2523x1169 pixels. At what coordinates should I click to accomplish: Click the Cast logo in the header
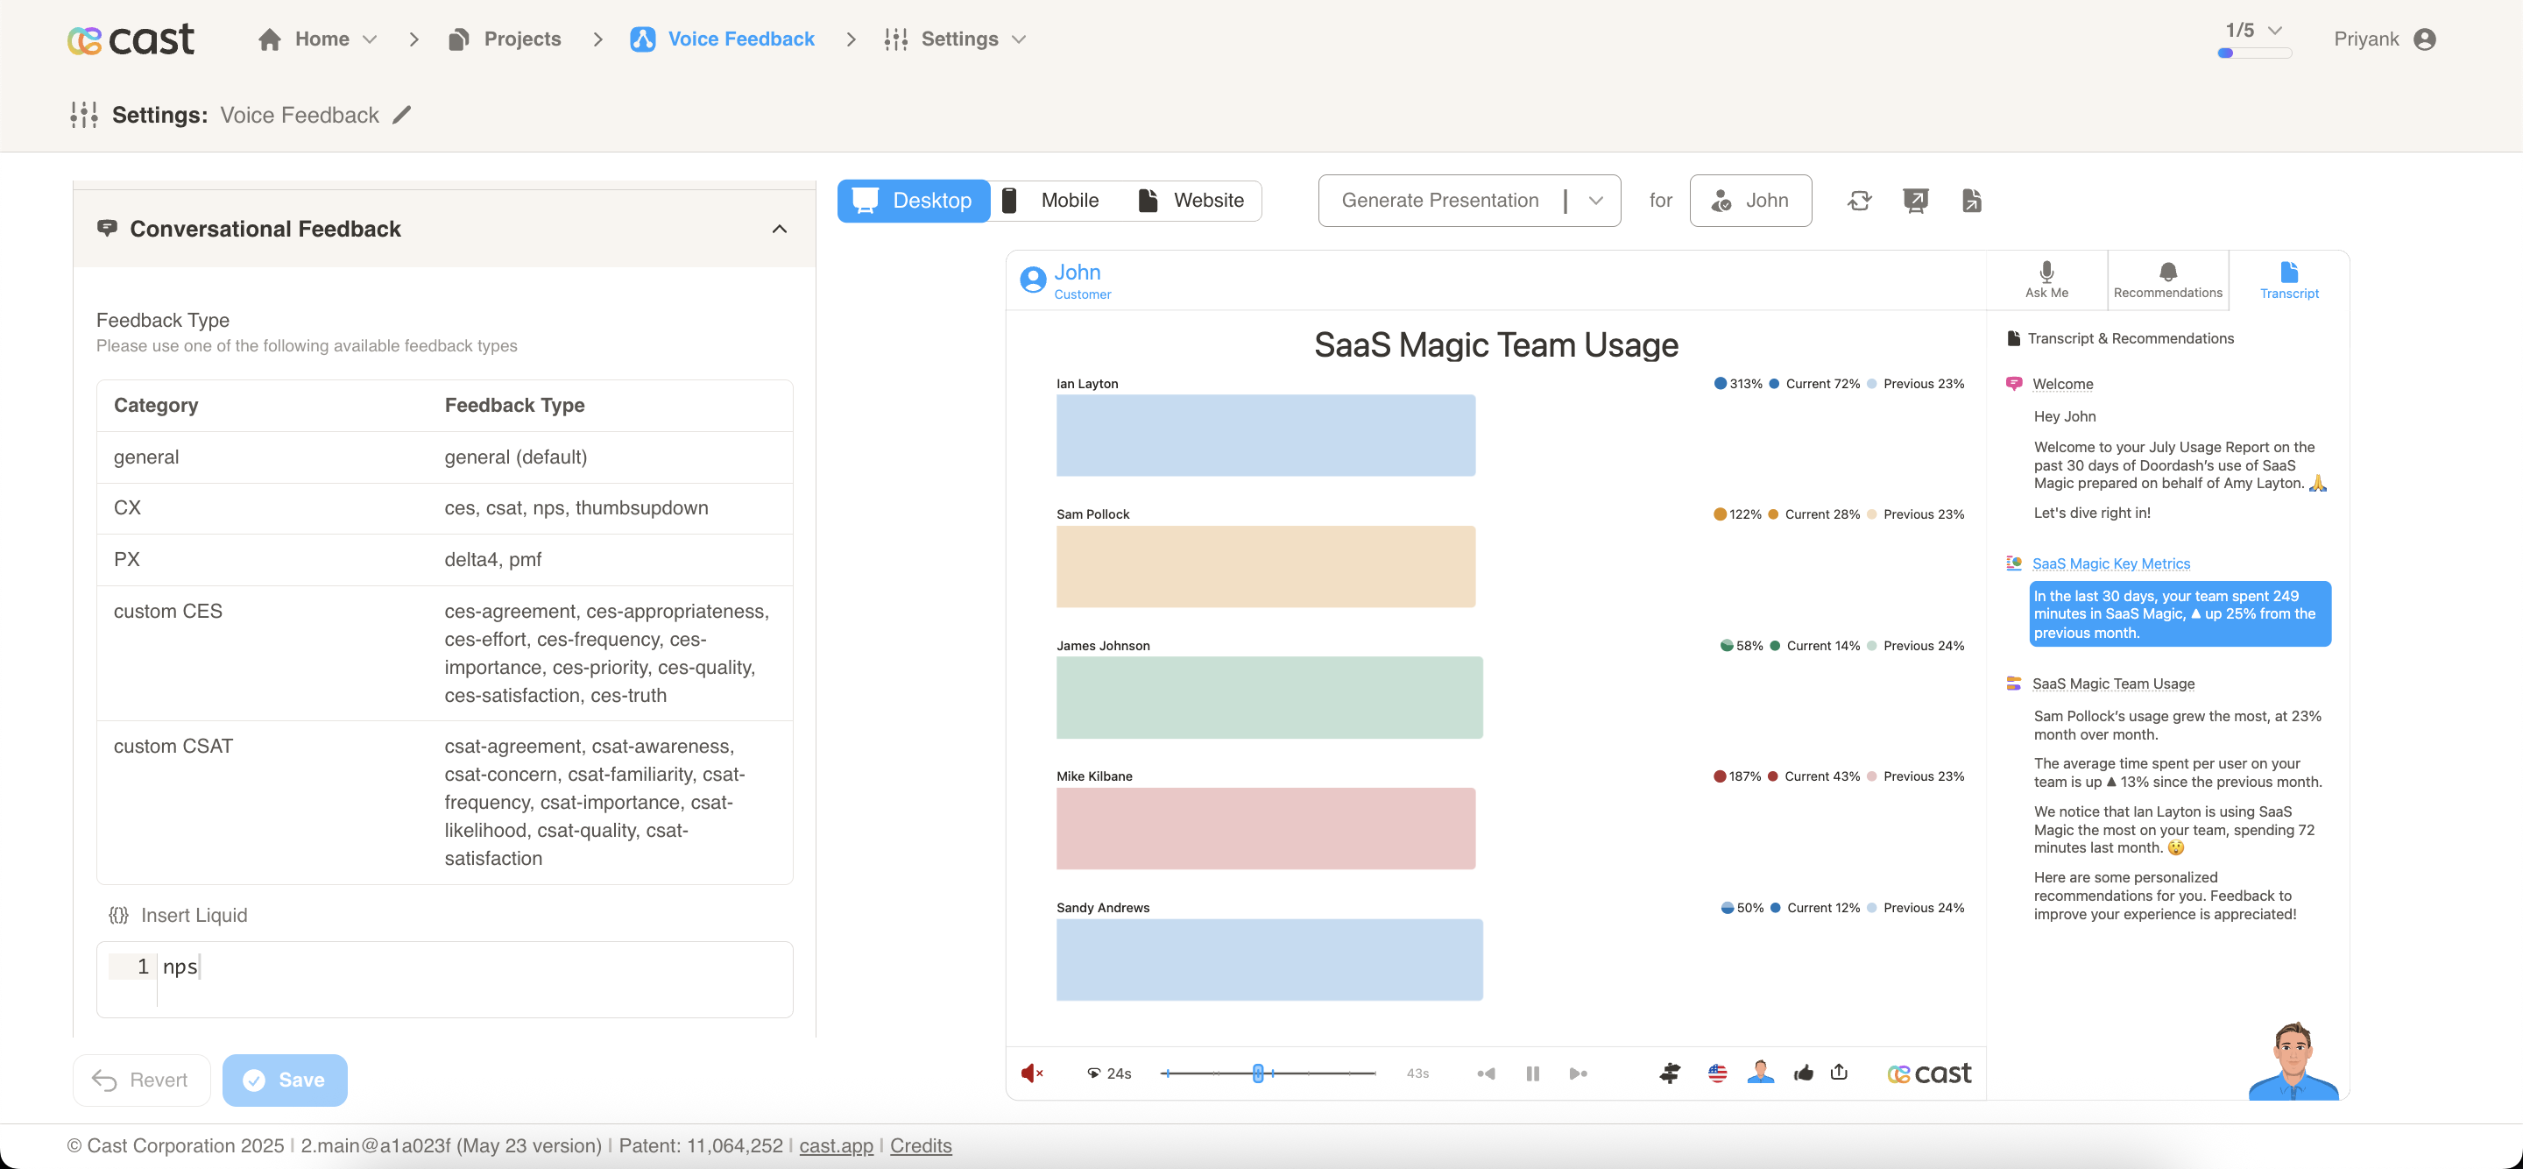pyautogui.click(x=131, y=39)
